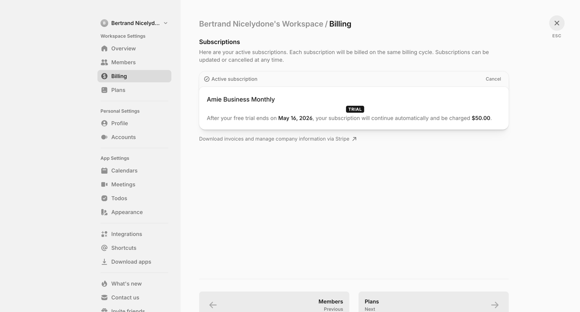
Task: Cancel the active subscription
Action: click(493, 79)
